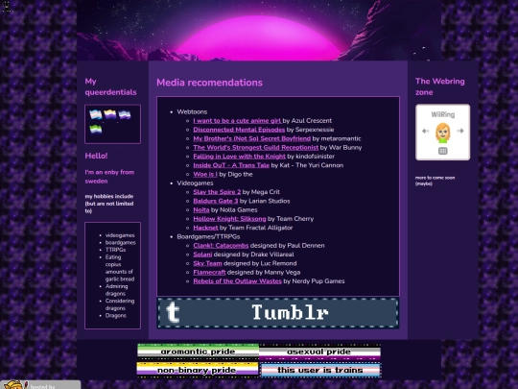Open Hollow Knight: Silksong link
Viewport: 518px width, 389px height.
click(229, 219)
